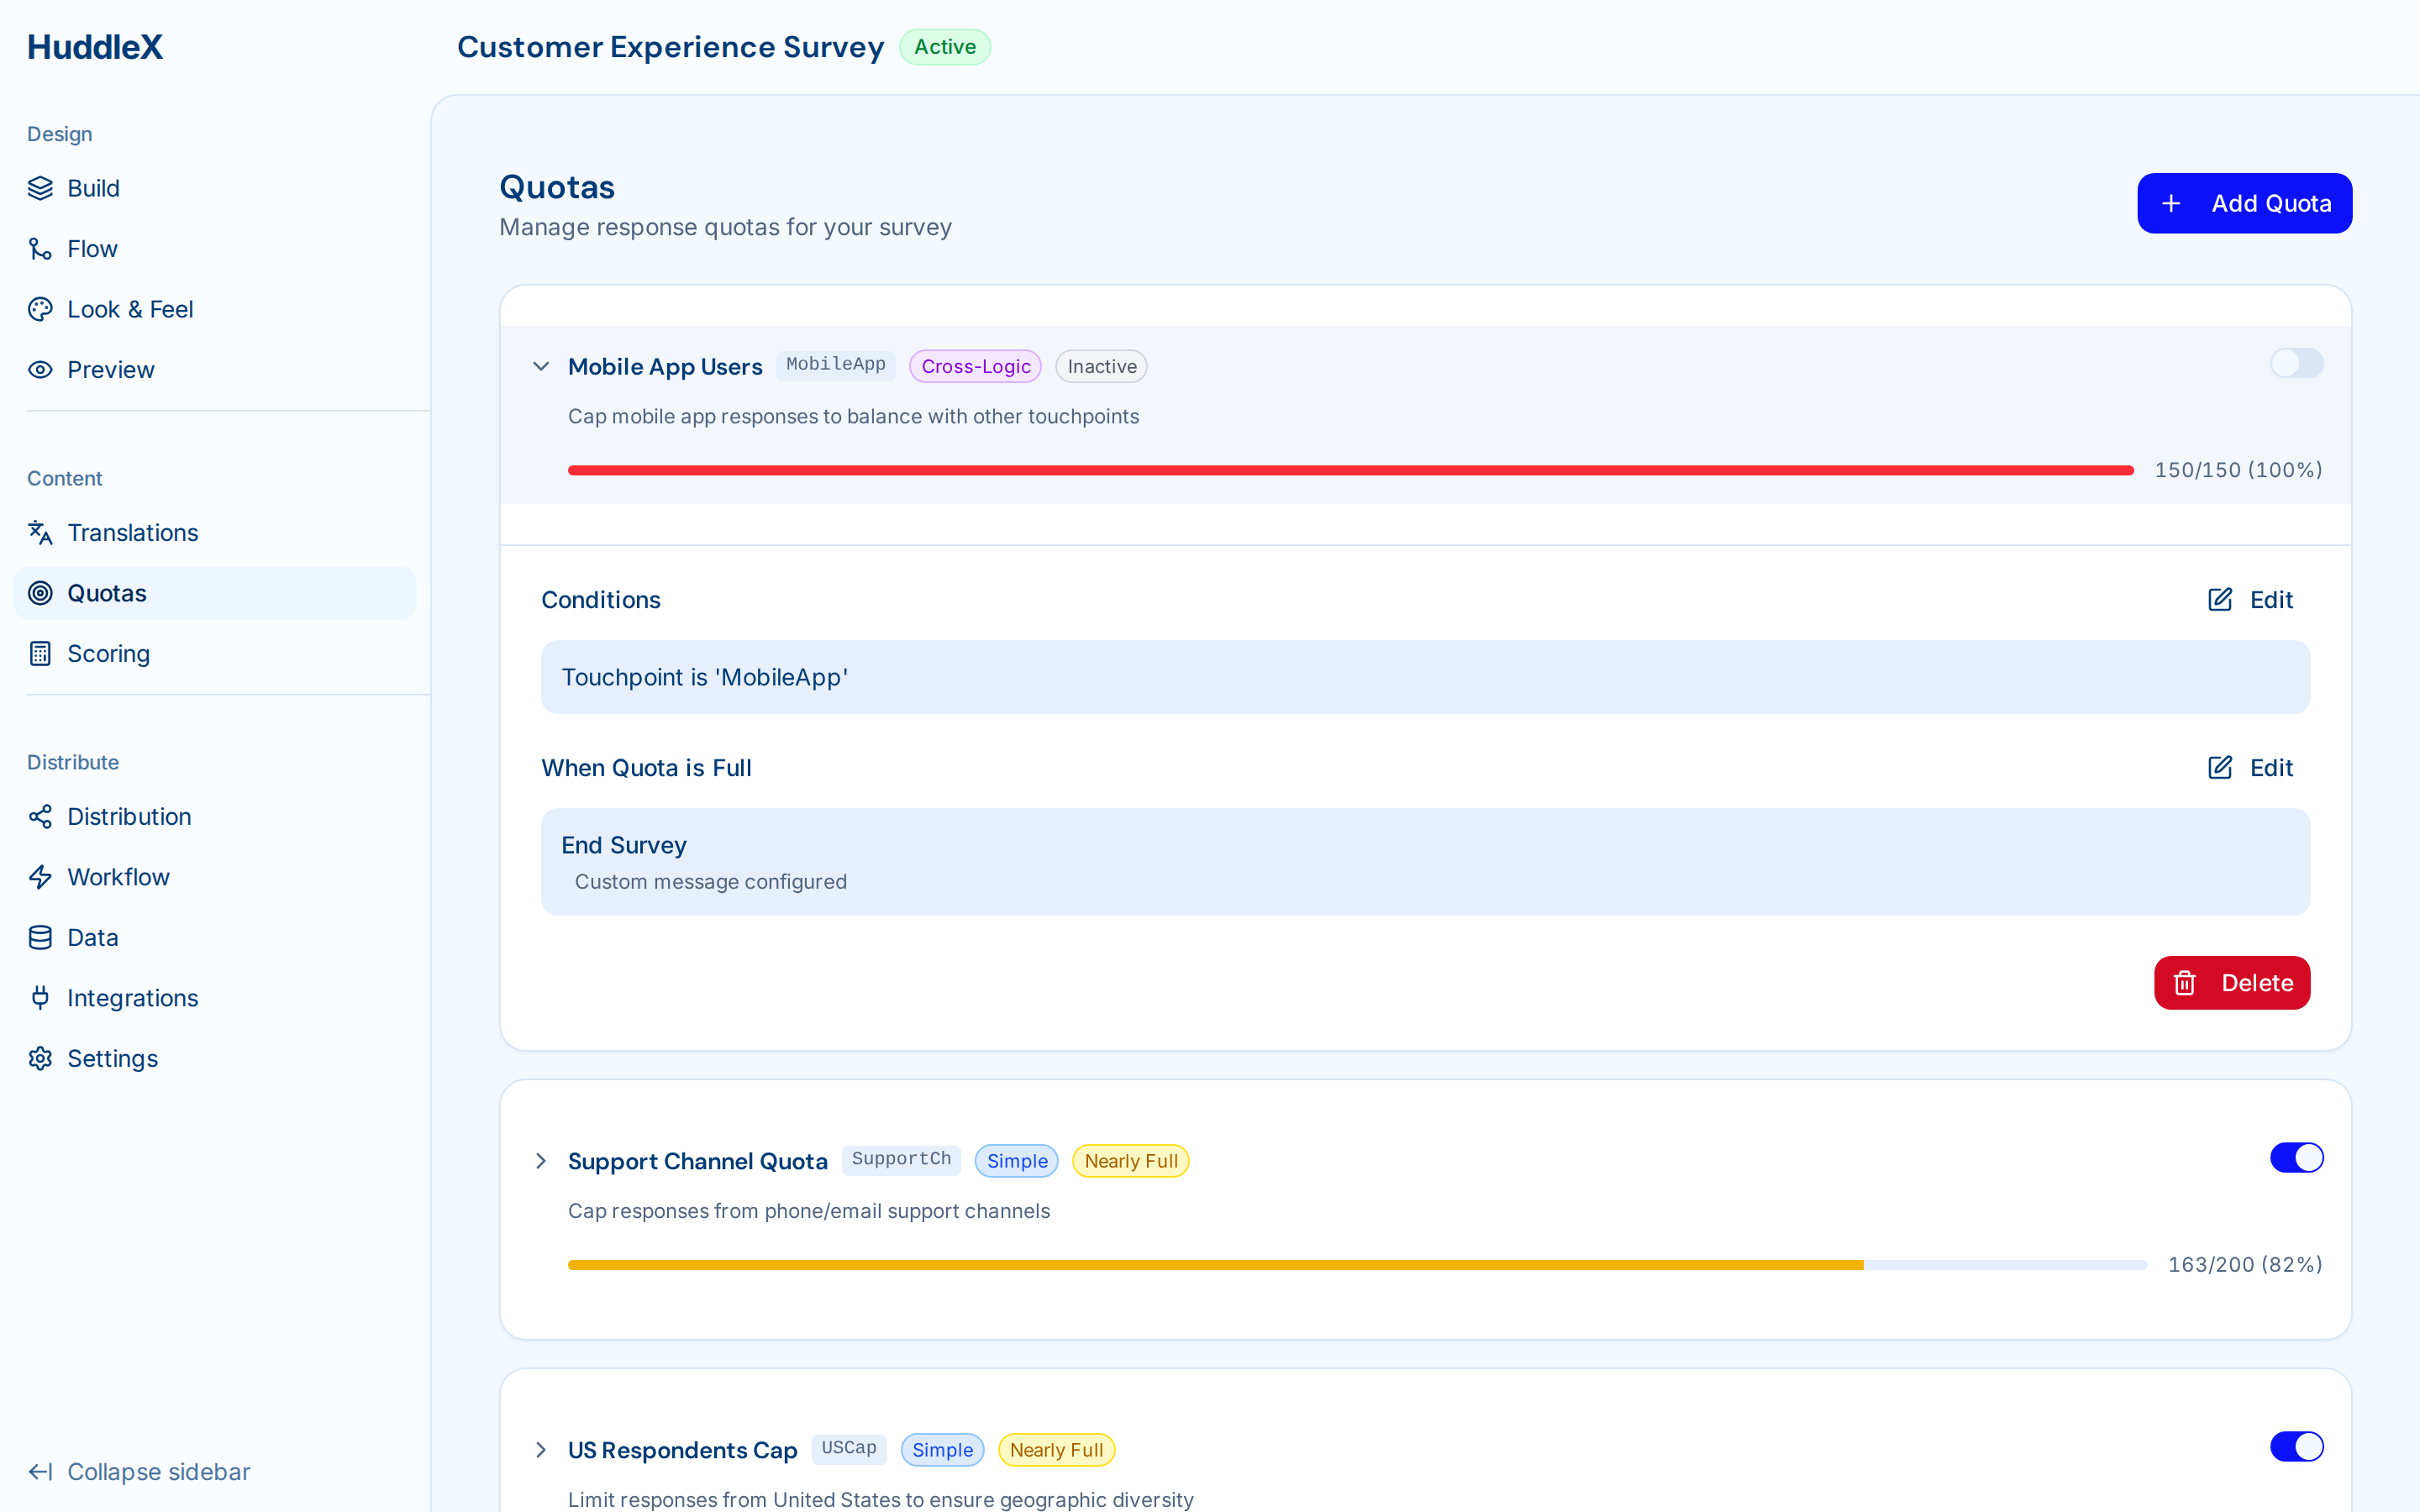
Task: Turn off the US Respondents Cap toggle
Action: pos(2296,1447)
